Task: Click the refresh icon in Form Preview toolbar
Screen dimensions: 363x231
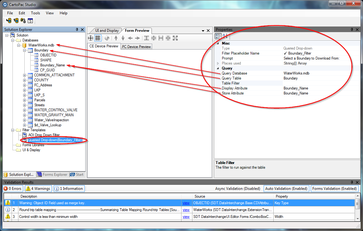Action: click(107, 38)
